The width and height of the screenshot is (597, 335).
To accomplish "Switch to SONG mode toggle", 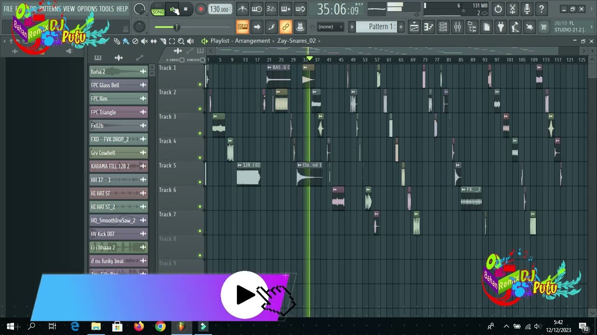I will coord(158,12).
